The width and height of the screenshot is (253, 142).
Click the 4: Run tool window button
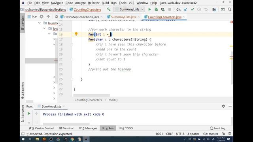click(x=108, y=128)
